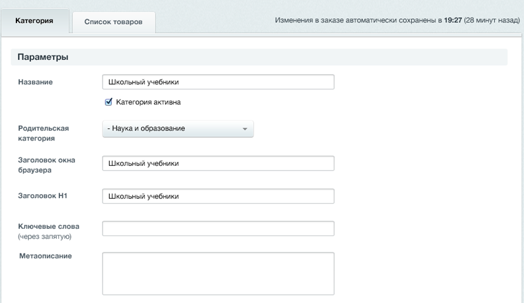
Task: Click the Заголовок H1 label
Action: point(42,196)
